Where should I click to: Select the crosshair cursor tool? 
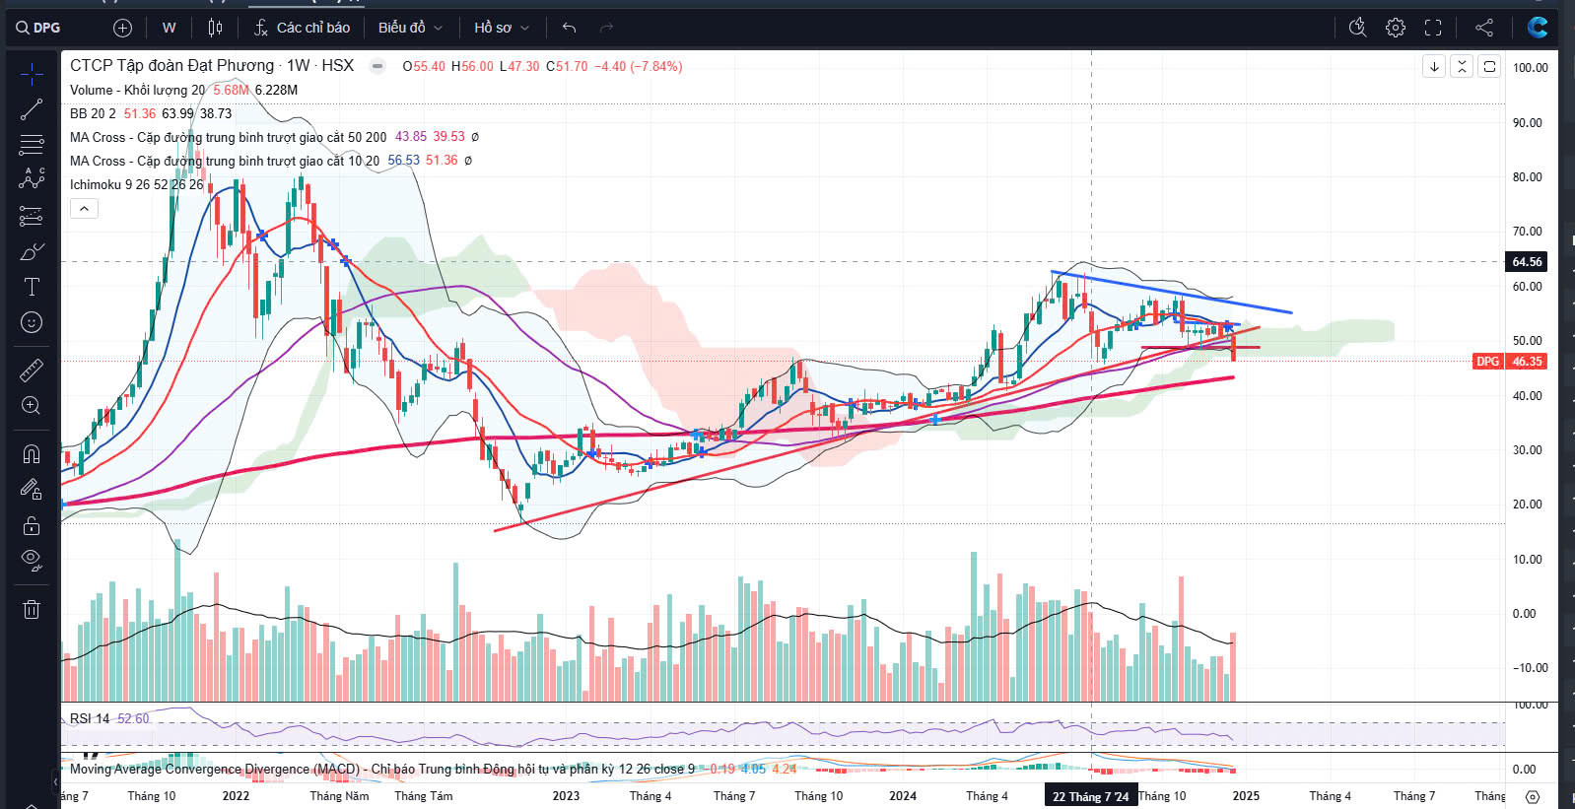point(32,74)
